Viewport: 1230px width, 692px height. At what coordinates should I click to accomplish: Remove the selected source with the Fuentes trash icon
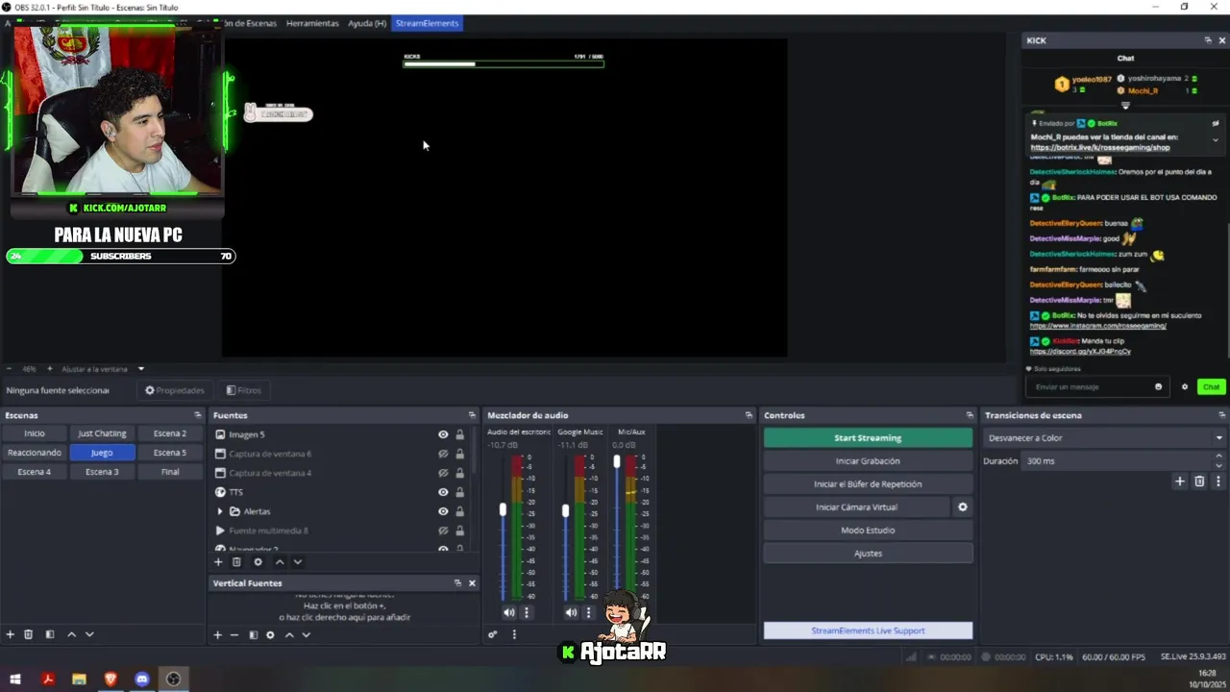pyautogui.click(x=236, y=562)
